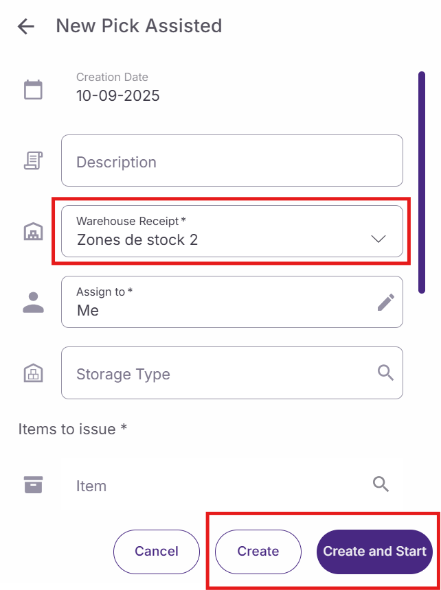Viewport: 441px width, 590px height.
Task: Click the magnifier icon in Item field
Action: [381, 484]
